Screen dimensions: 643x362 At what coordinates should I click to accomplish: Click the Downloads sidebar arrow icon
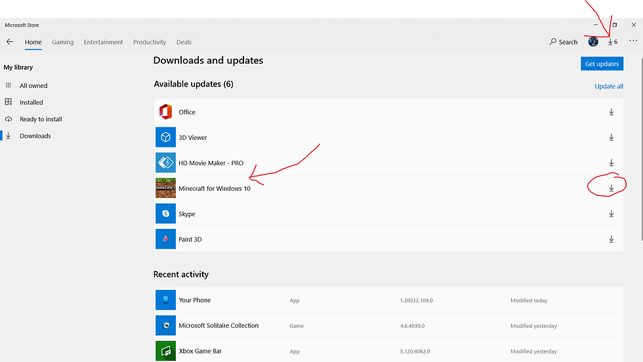tap(8, 136)
